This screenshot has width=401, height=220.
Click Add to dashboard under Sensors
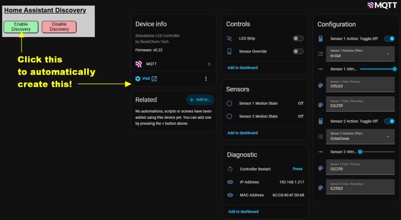coord(243,133)
